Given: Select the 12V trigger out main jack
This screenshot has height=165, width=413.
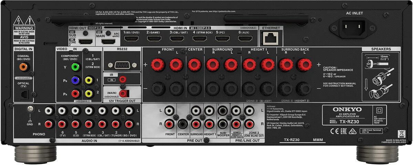Looking at the screenshot, I should [x=124, y=93].
